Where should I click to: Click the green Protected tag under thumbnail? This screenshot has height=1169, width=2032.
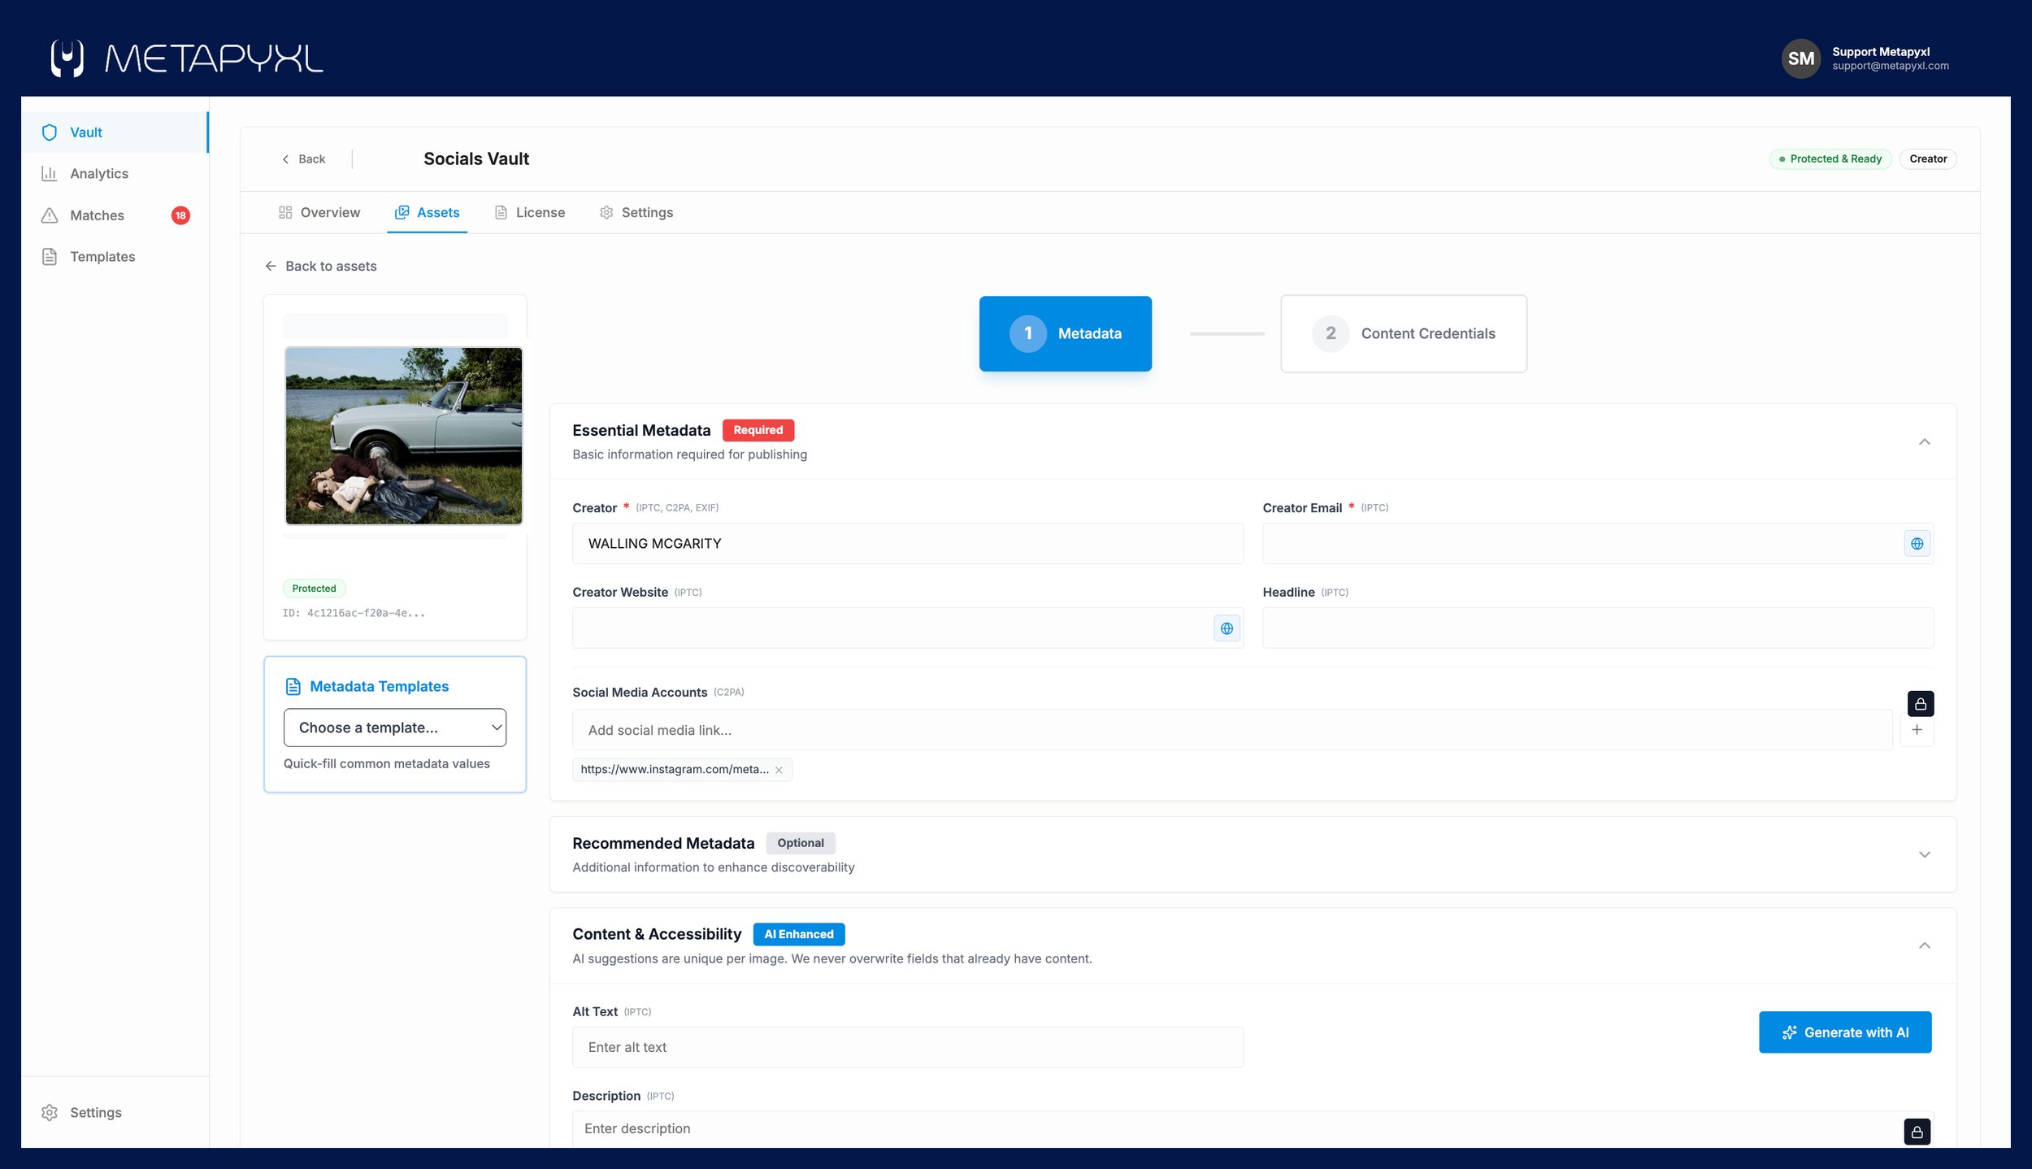[314, 589]
